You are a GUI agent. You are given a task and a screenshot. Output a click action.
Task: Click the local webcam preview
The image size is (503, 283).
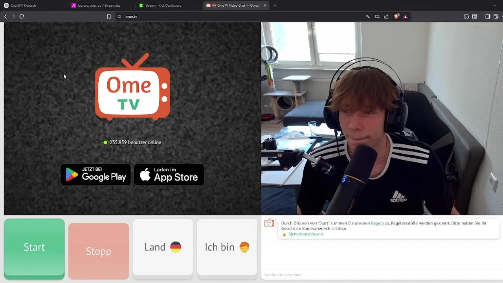[382, 118]
